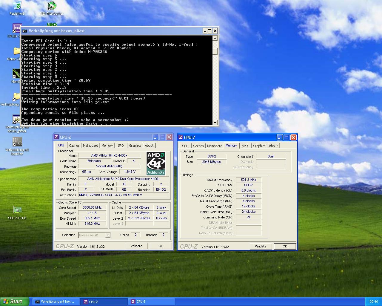Image resolution: width=382 pixels, height=306 pixels.
Task: Click Validate in right CPU-Z window
Action: coord(261,246)
